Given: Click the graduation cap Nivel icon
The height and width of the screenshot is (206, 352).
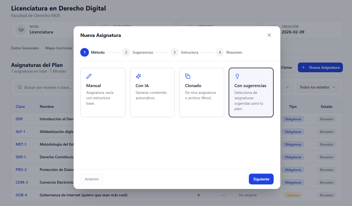Looking at the screenshot, I should click(x=21, y=29).
